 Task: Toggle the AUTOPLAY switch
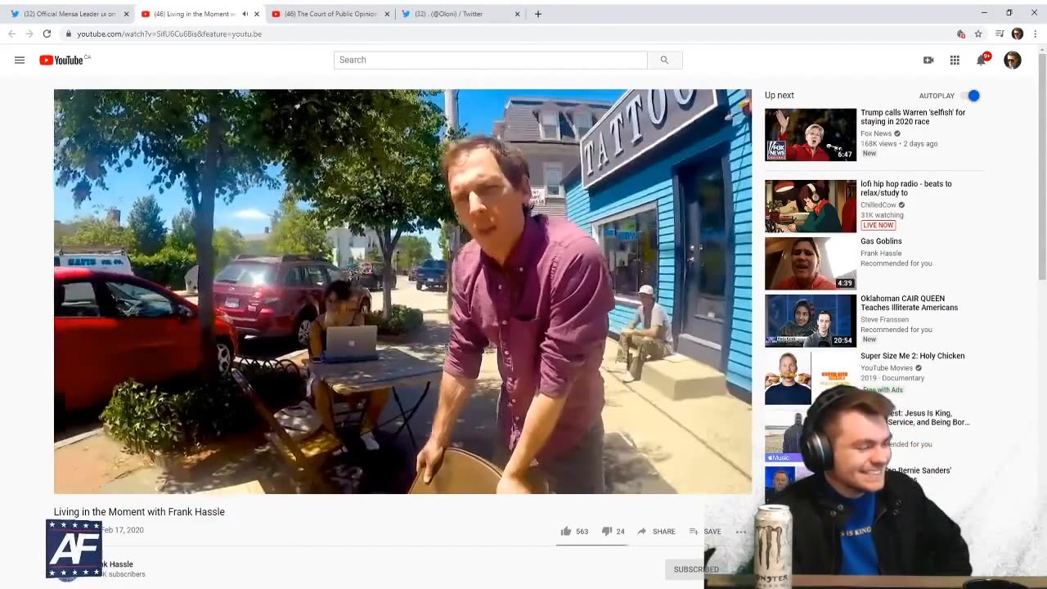coord(972,96)
